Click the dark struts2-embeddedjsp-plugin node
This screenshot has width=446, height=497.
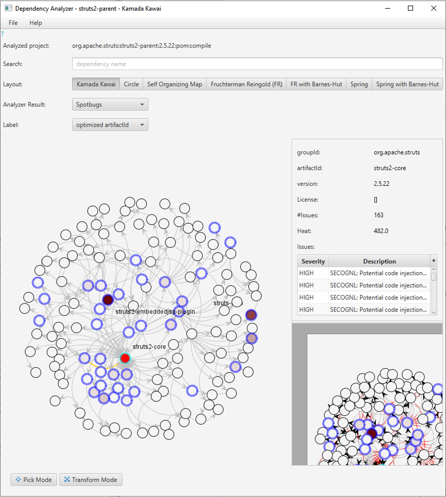point(108,299)
